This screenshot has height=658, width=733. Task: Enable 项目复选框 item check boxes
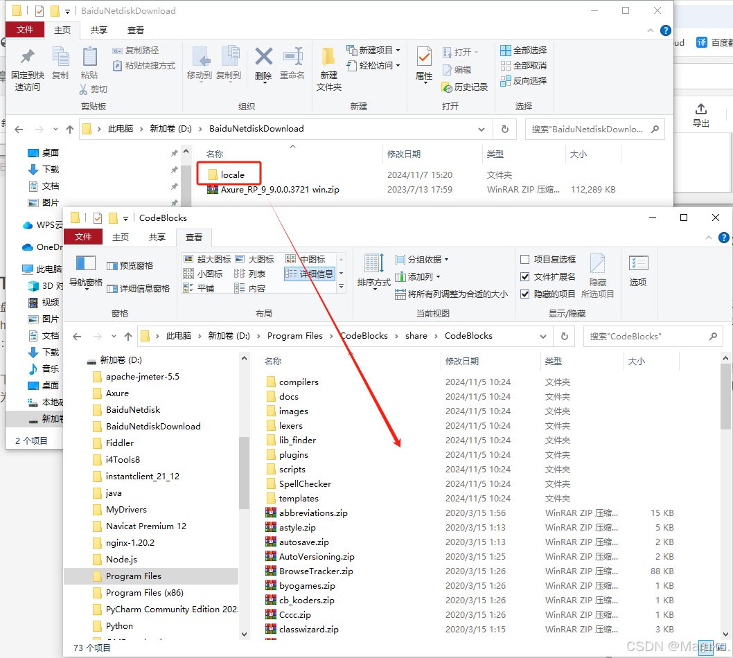524,258
